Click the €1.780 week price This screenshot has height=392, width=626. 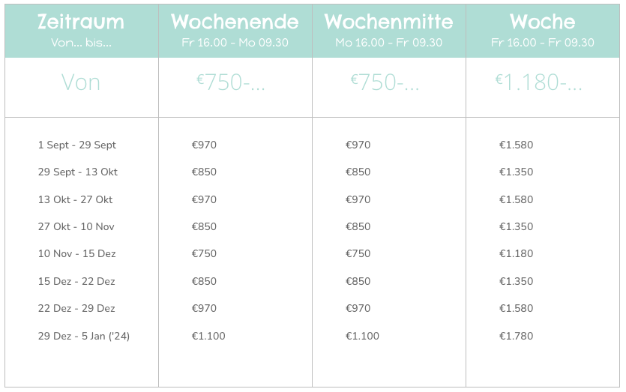click(x=517, y=336)
